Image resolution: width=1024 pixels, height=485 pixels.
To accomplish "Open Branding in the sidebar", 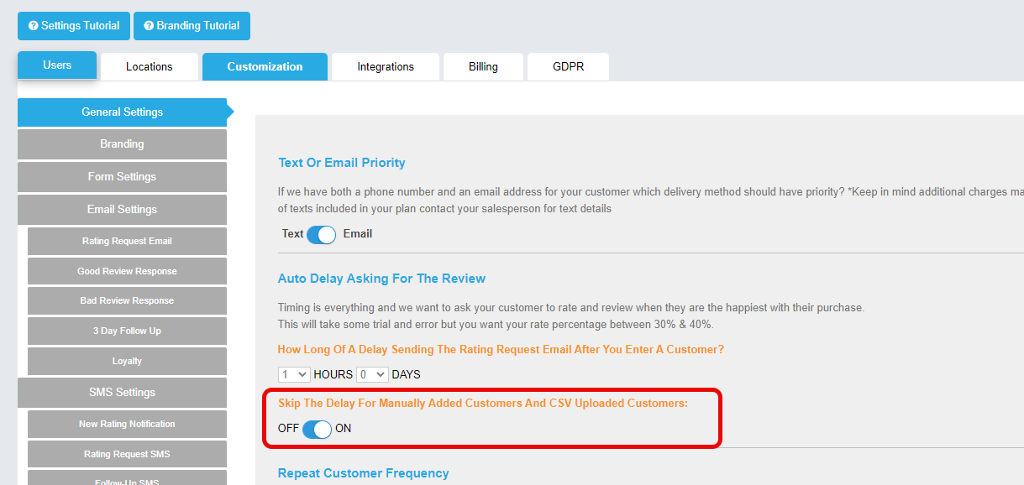I will point(122,144).
